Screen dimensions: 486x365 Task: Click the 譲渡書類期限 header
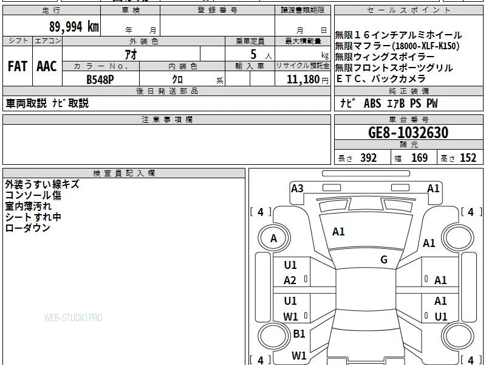click(x=303, y=10)
